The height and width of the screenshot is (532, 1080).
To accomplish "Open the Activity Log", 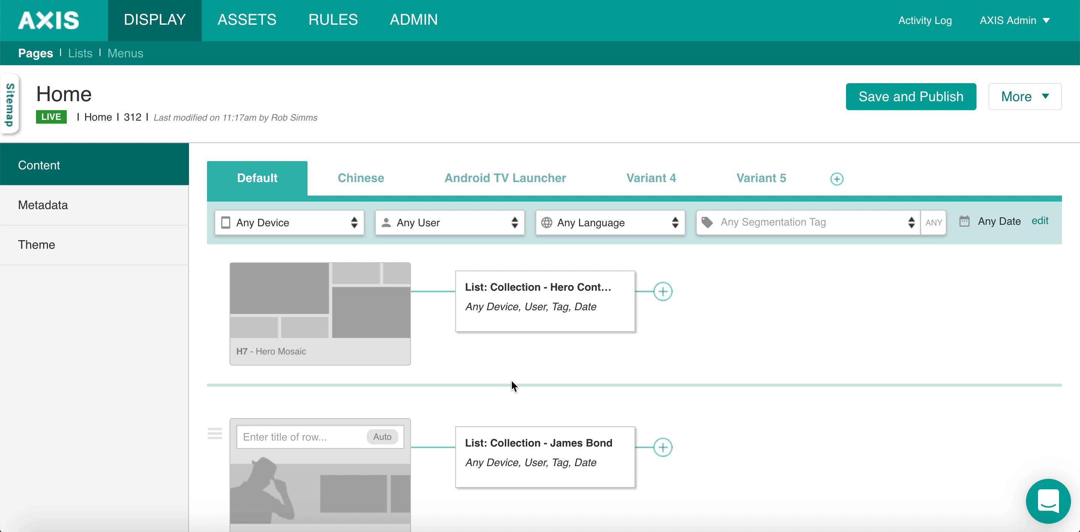I will pyautogui.click(x=925, y=21).
